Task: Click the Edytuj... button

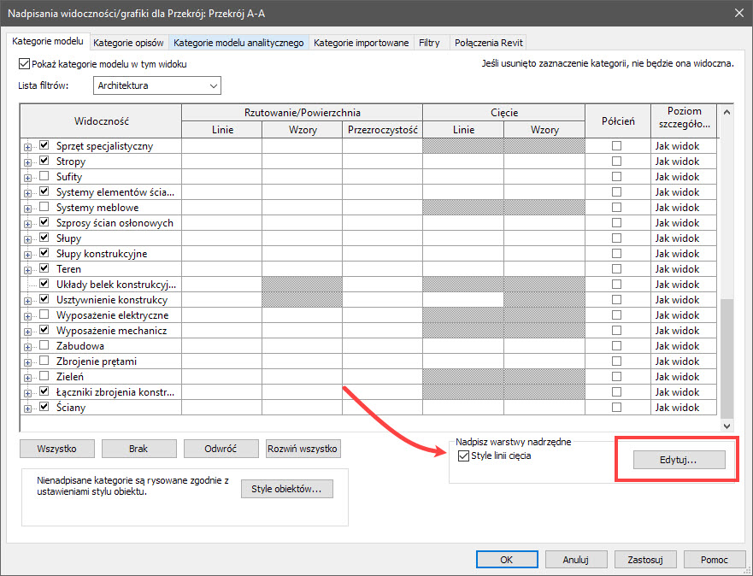Action: point(679,460)
